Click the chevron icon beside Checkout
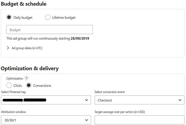This screenshot has height=125, width=186. (180, 100)
